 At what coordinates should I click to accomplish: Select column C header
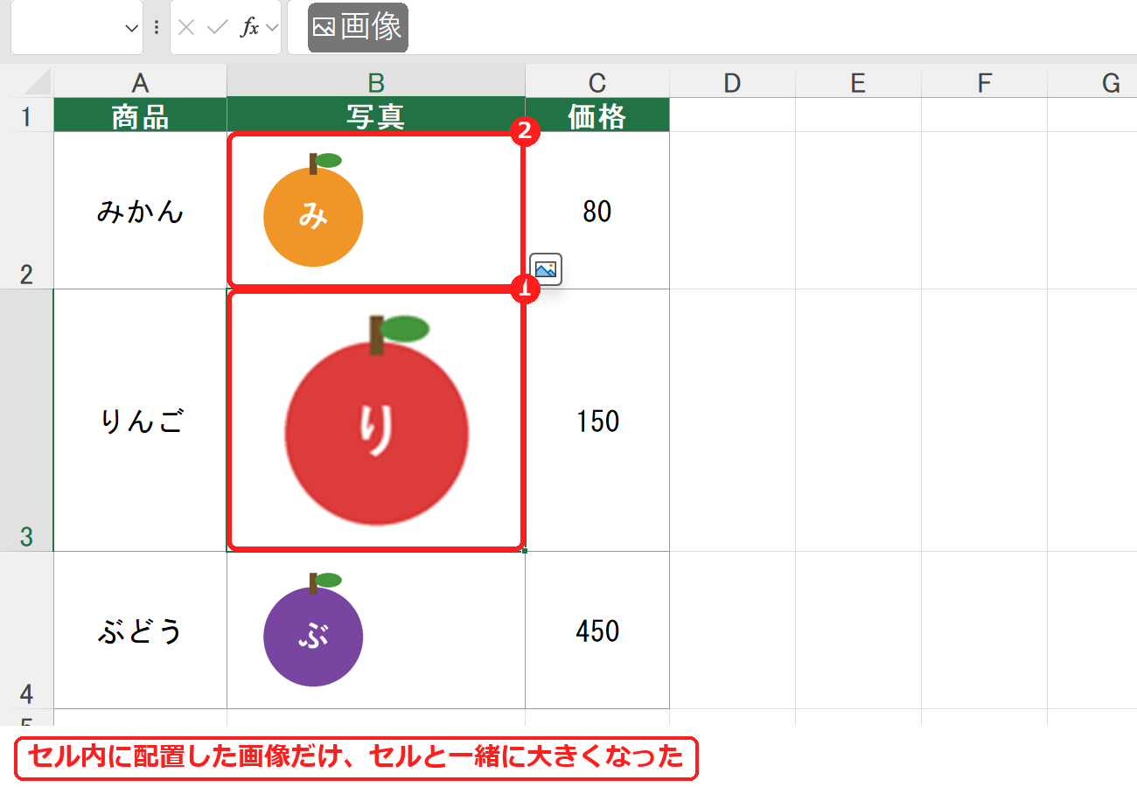click(597, 83)
